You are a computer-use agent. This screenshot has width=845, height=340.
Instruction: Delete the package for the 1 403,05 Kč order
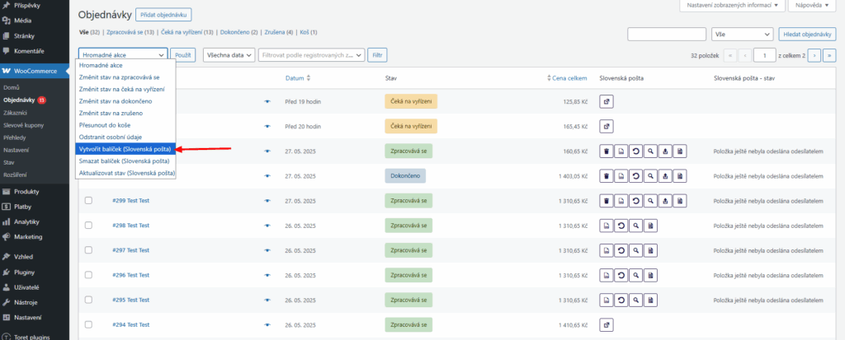[607, 176]
